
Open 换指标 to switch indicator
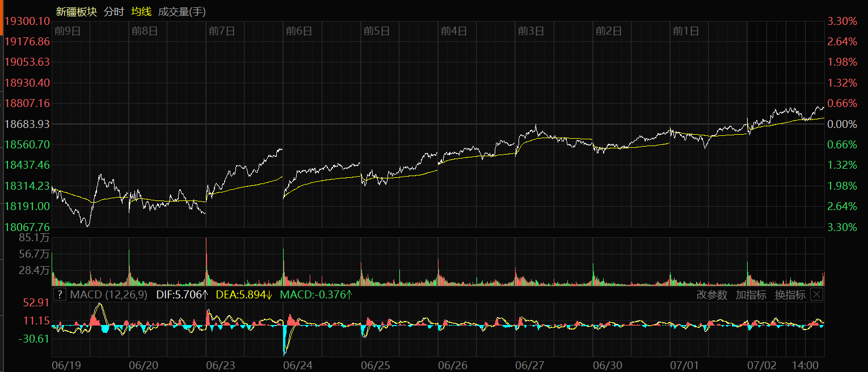click(790, 294)
